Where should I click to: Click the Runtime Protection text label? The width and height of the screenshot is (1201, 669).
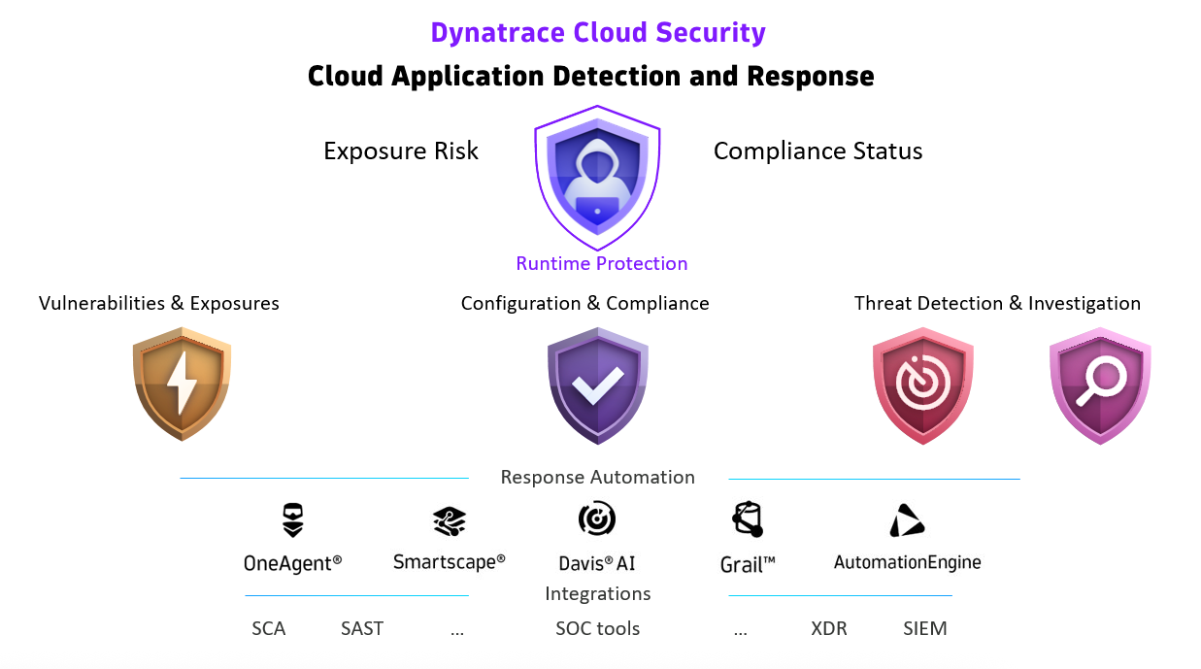tap(601, 262)
